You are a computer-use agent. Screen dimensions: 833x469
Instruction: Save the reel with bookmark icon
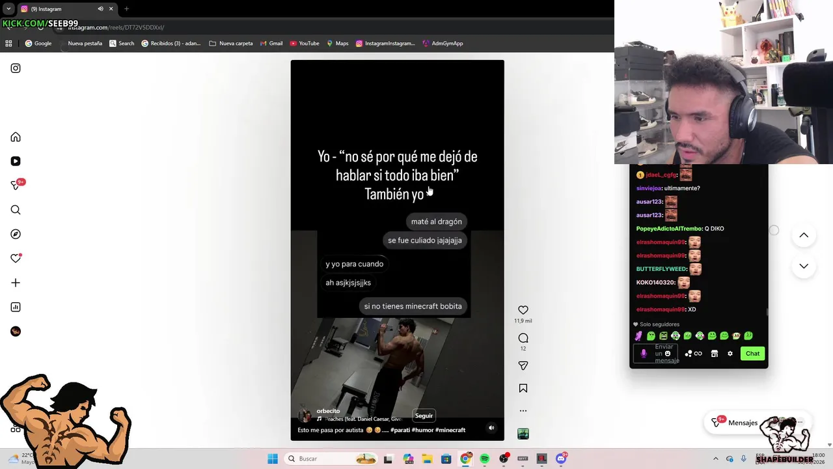[523, 388]
